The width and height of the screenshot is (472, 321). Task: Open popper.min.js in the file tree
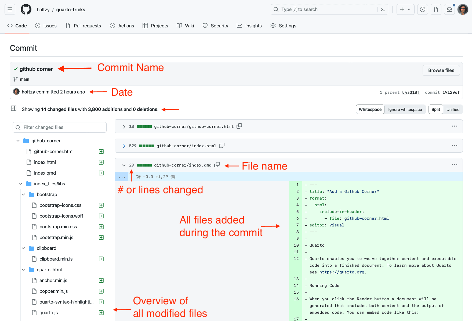(53, 291)
